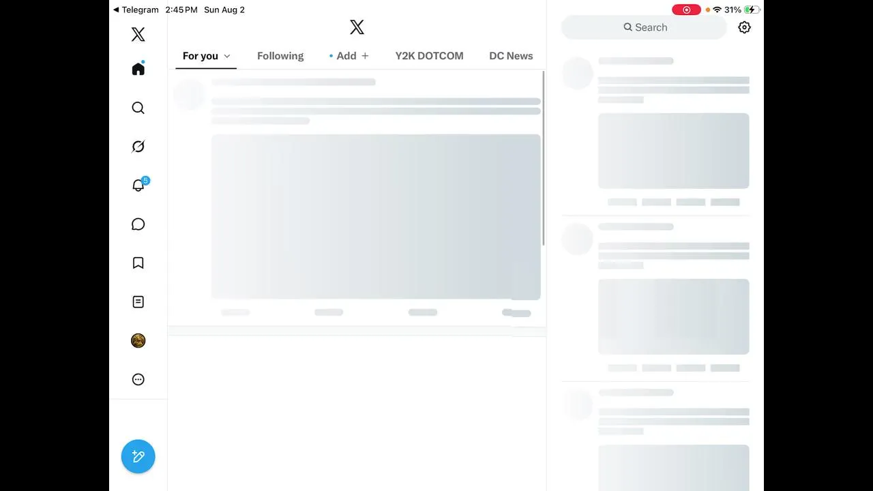The height and width of the screenshot is (491, 873).
Task: Tap the Wi-Fi status icon
Action: tap(717, 10)
